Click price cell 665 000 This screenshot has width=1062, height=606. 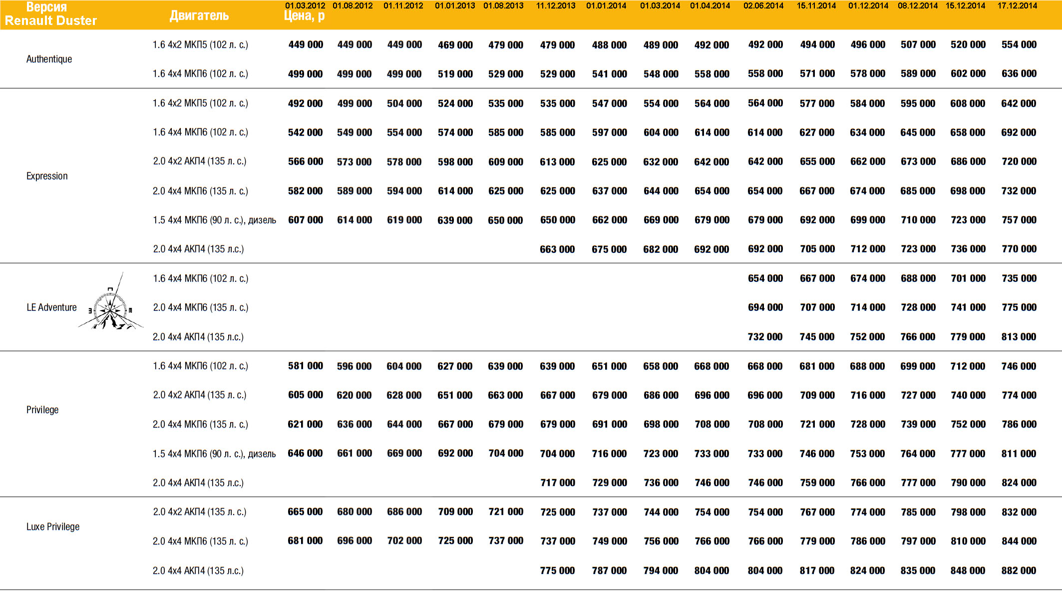coord(305,512)
